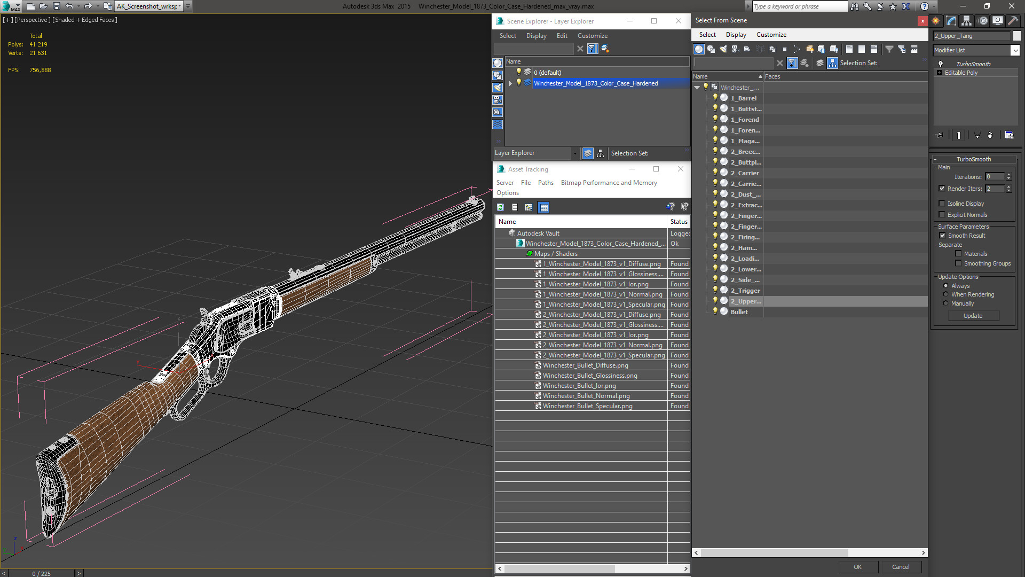Click Shaded + Edged Faces viewport label
Viewport: 1025px width, 577px height.
tap(85, 20)
